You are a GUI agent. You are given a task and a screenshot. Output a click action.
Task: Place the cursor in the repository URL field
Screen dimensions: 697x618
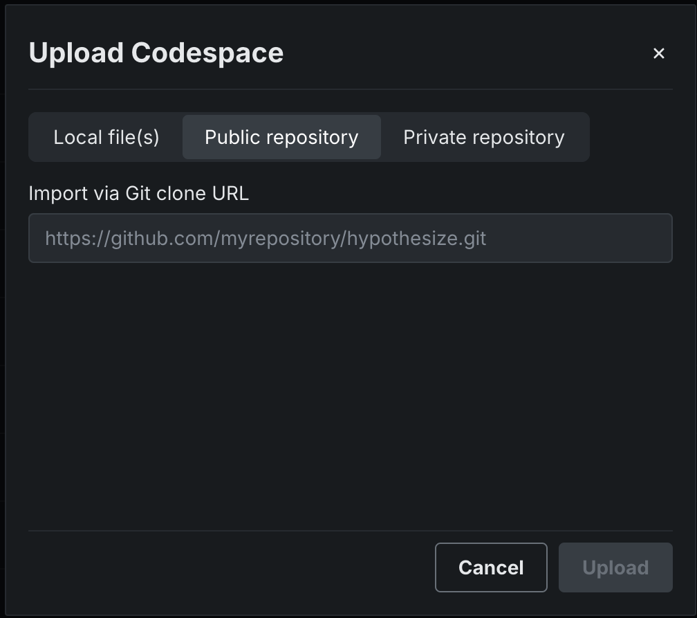[350, 238]
